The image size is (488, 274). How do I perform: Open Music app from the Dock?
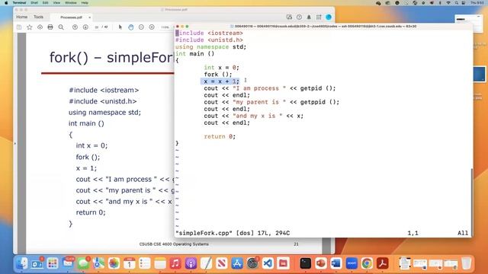click(x=175, y=263)
